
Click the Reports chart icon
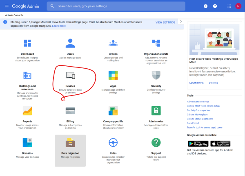[27, 111]
